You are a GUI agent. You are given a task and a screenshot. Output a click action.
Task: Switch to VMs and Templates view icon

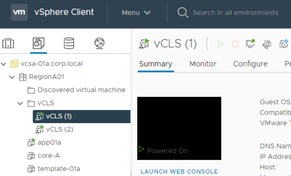pyautogui.click(x=39, y=43)
